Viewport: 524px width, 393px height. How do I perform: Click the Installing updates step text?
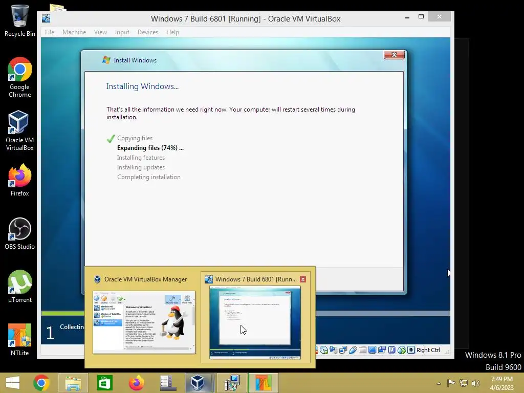141,167
